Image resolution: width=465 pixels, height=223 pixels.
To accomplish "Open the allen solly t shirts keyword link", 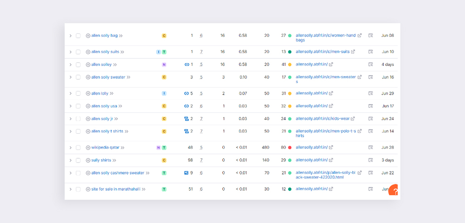I will [107, 131].
